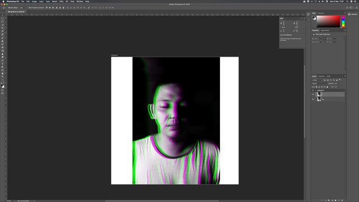
Task: Click foreground color swatch in toolbar
Action: click(2, 85)
